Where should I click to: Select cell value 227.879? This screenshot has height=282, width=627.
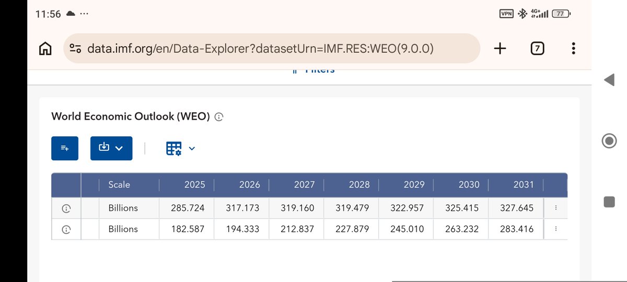pos(352,229)
